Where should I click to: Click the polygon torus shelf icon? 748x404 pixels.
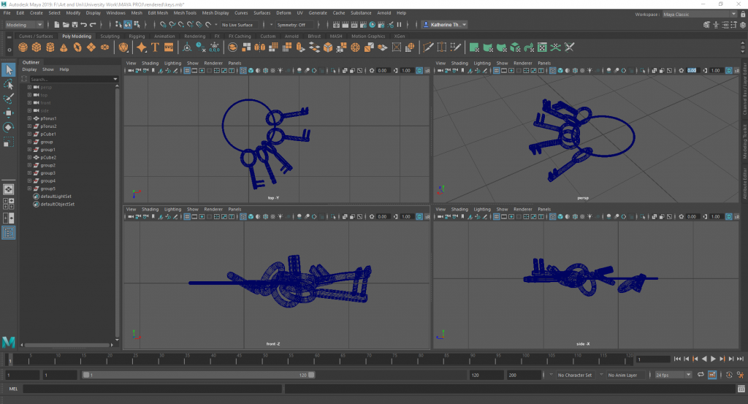[x=77, y=47]
